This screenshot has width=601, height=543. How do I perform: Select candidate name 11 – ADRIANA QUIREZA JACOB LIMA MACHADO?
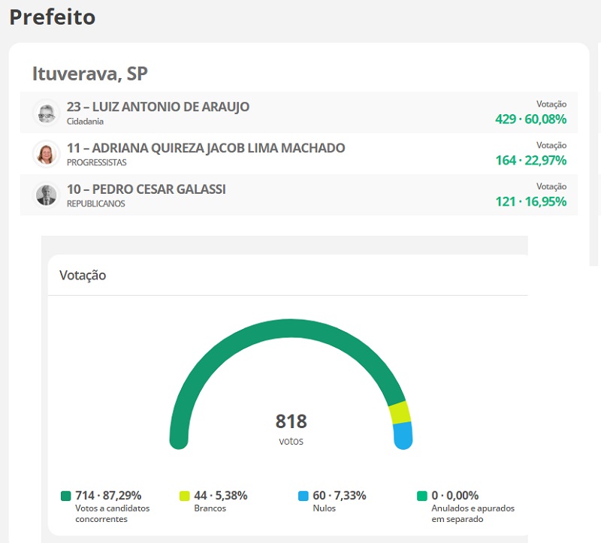point(206,148)
